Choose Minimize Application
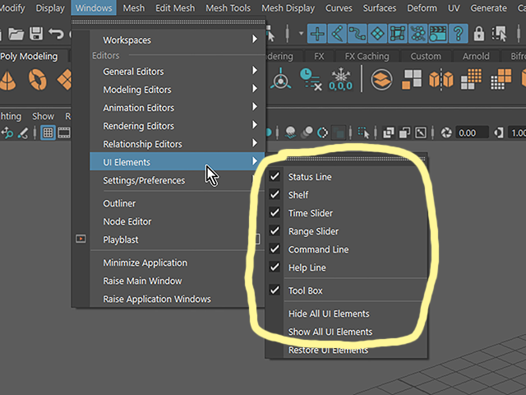526x395 pixels. 145,263
